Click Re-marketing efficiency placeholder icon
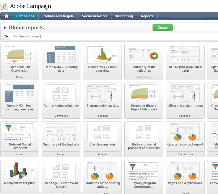 61,93
